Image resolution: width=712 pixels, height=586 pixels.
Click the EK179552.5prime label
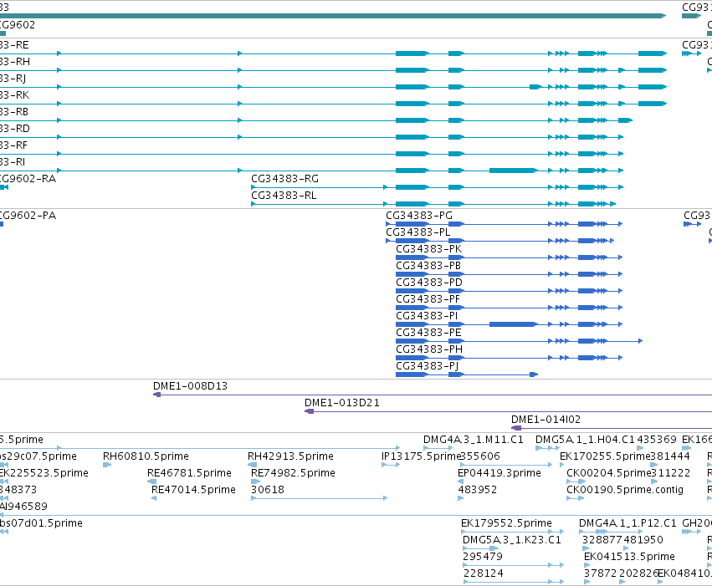click(x=506, y=523)
